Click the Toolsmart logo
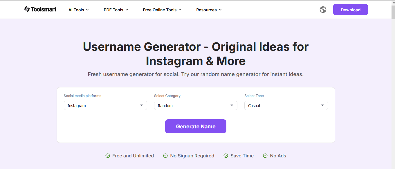Screen dimensions: 395x169 40,10
